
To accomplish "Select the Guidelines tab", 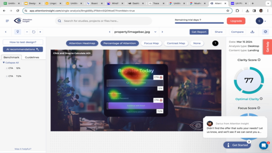I will point(32,57).
